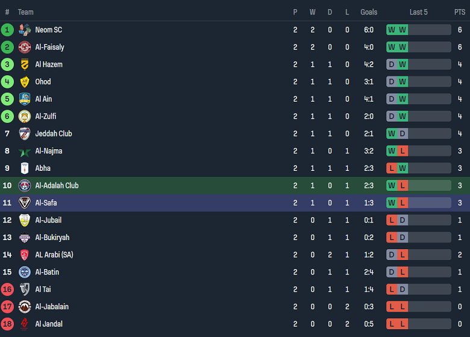Click the Al Arabi (SA) crest
This screenshot has height=337, width=470.
[25, 255]
